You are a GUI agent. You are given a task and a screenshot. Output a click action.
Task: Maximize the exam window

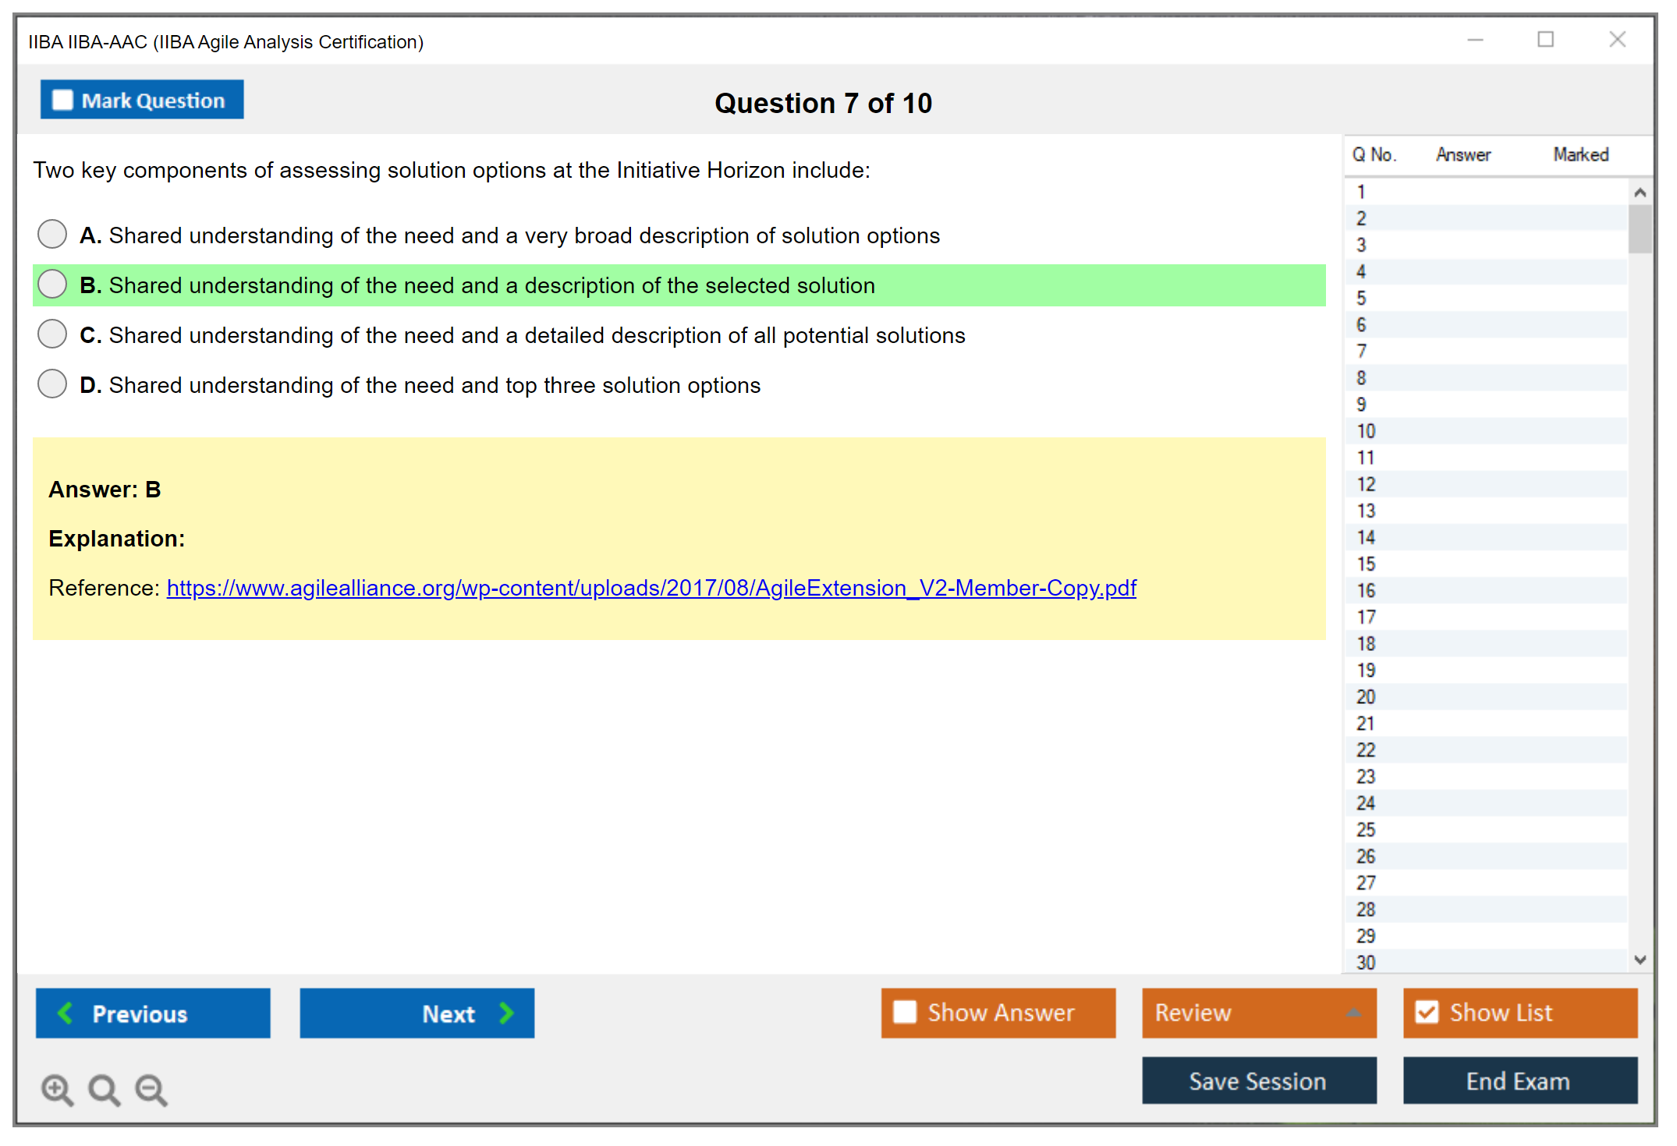(x=1545, y=40)
